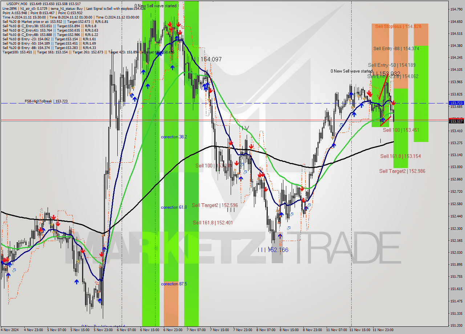Select the Sell %10 @ C_Entry38 line
The width and height of the screenshot is (465, 334).
[x=49, y=26]
